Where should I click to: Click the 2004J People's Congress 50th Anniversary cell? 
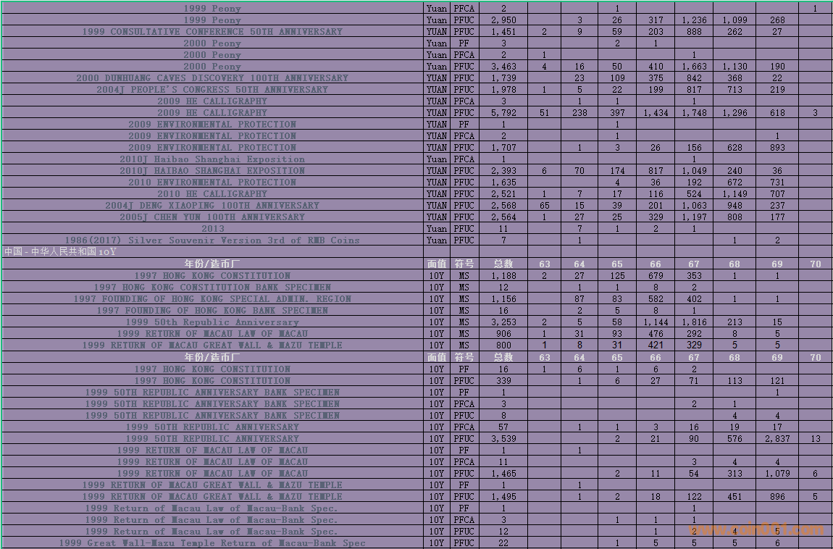(212, 90)
